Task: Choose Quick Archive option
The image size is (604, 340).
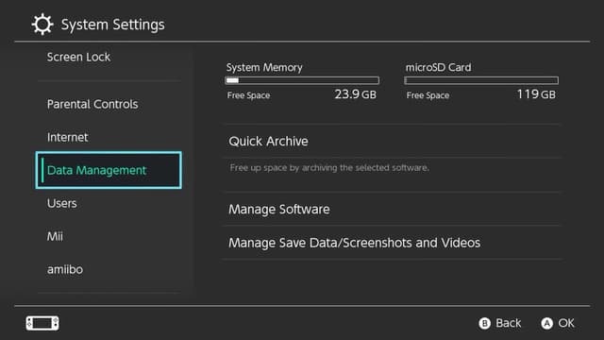Action: point(393,141)
